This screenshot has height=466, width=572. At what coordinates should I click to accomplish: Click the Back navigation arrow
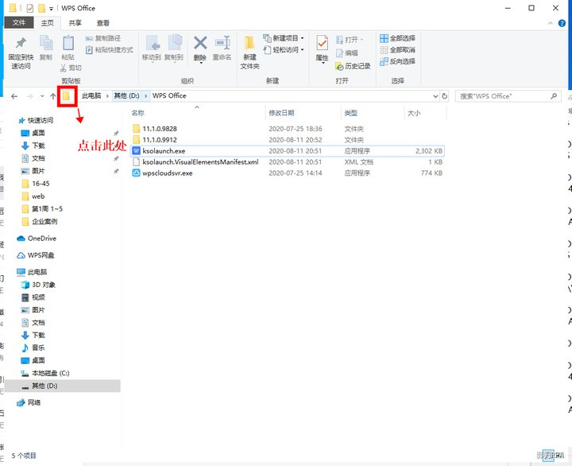tap(14, 96)
